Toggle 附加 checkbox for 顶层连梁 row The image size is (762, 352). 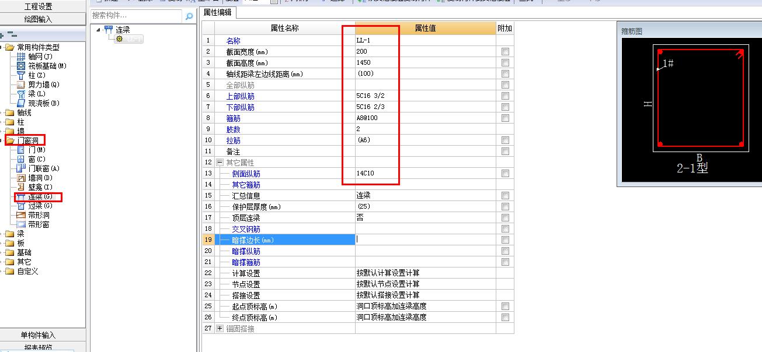(x=505, y=218)
